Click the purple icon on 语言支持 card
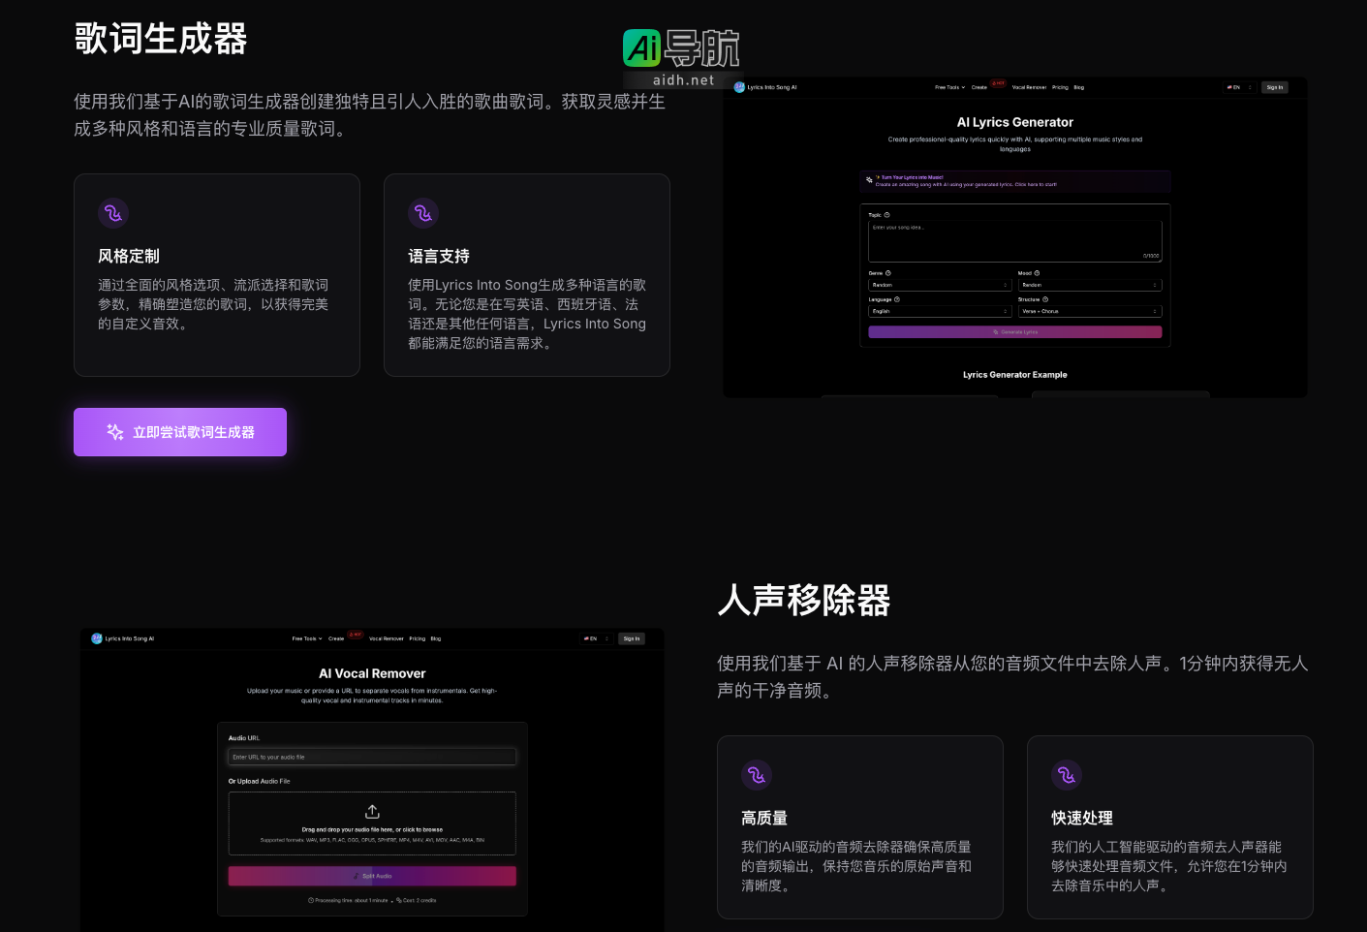The width and height of the screenshot is (1367, 932). click(x=423, y=213)
